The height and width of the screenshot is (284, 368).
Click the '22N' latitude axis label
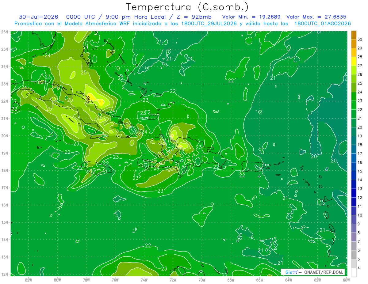pos(4,101)
